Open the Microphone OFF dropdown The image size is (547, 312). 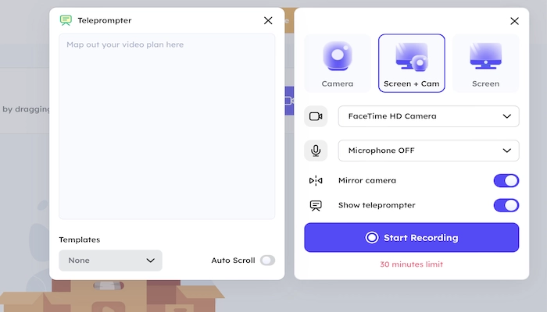click(428, 150)
